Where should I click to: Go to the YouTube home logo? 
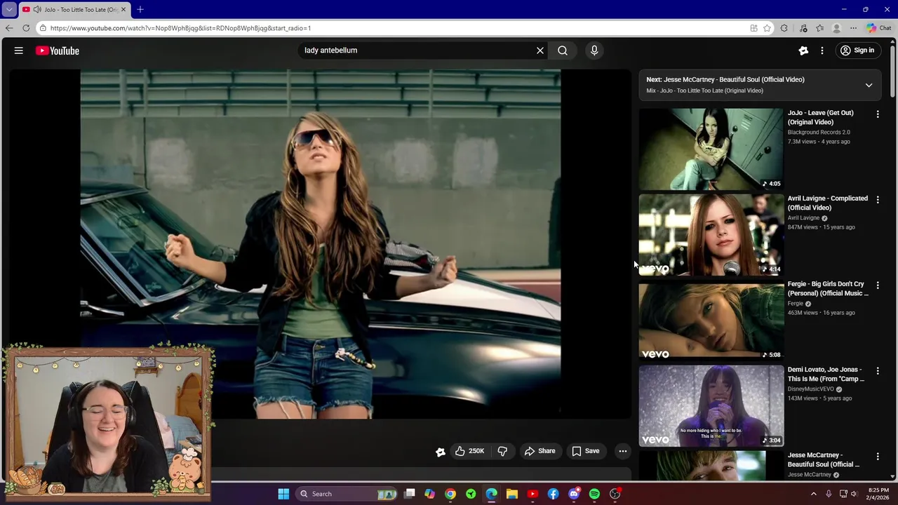tap(58, 50)
